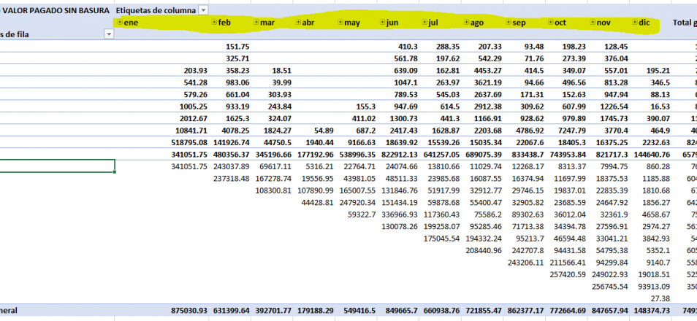The width and height of the screenshot is (697, 321).
Task: Expand the nov month group
Action: click(x=593, y=23)
